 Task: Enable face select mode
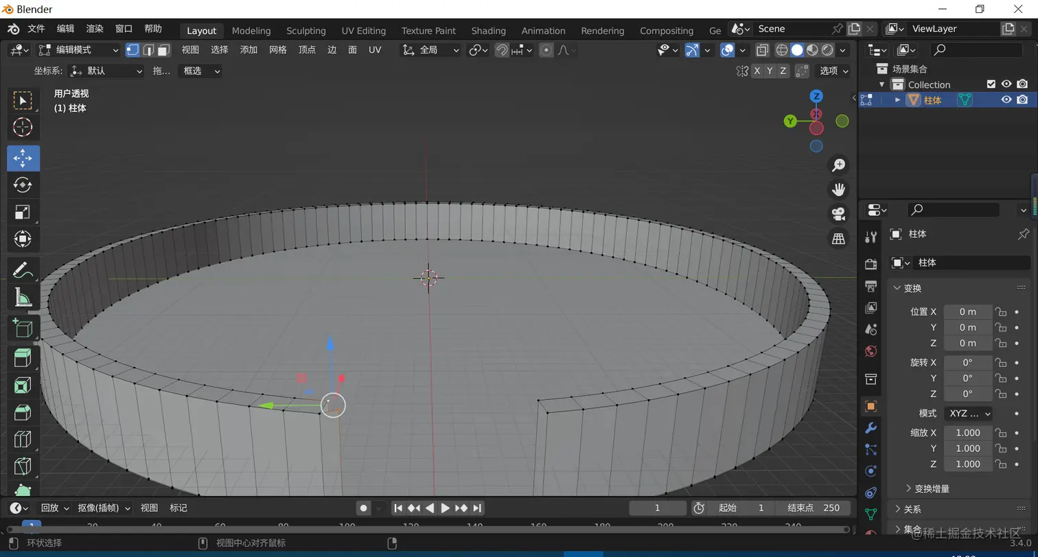(x=163, y=50)
